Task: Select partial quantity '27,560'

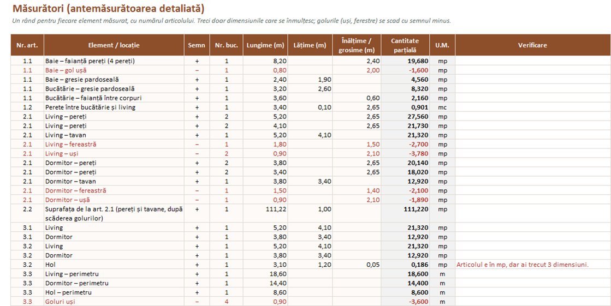Action: pyautogui.click(x=405, y=117)
